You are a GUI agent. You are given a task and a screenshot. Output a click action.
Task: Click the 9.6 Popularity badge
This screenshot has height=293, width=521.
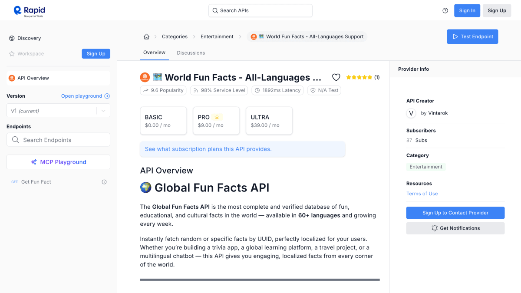click(163, 90)
